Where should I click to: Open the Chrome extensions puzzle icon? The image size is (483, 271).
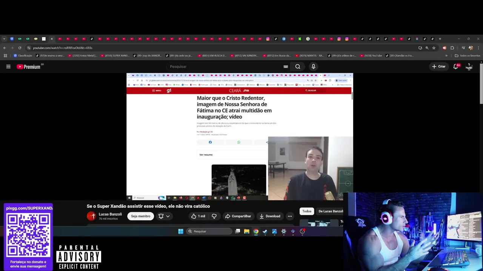tap(452, 48)
